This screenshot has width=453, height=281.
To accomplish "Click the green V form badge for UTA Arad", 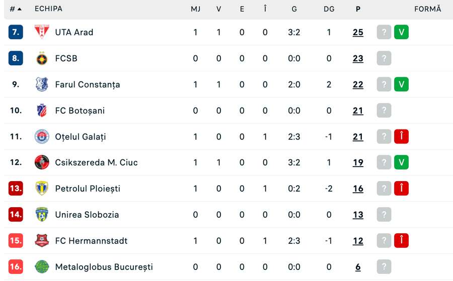I will 401,32.
